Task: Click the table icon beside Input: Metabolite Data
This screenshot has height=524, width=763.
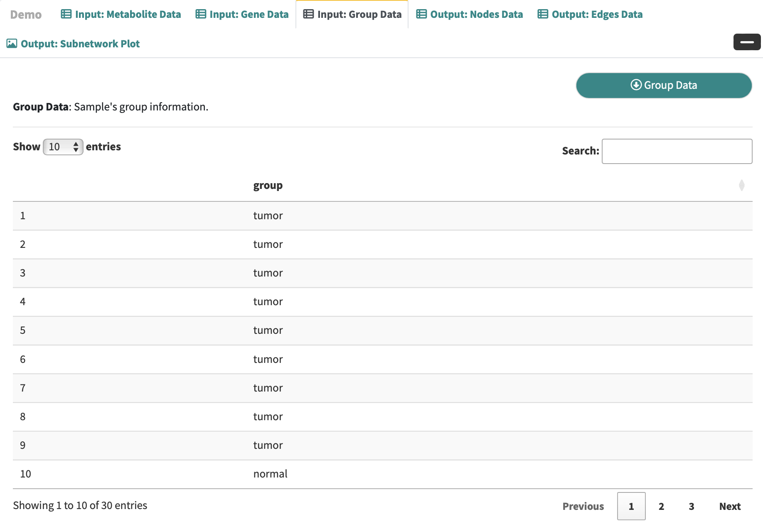Action: click(x=66, y=14)
